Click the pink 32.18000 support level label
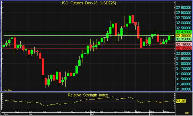Screen dimensions: 193x116 tap(184, 44)
